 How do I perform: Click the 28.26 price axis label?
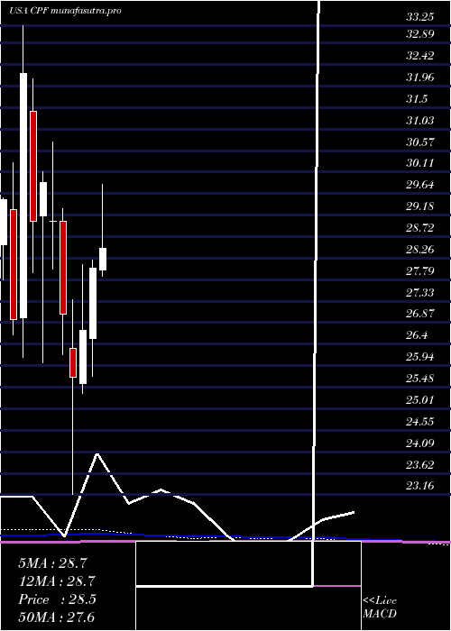(419, 250)
